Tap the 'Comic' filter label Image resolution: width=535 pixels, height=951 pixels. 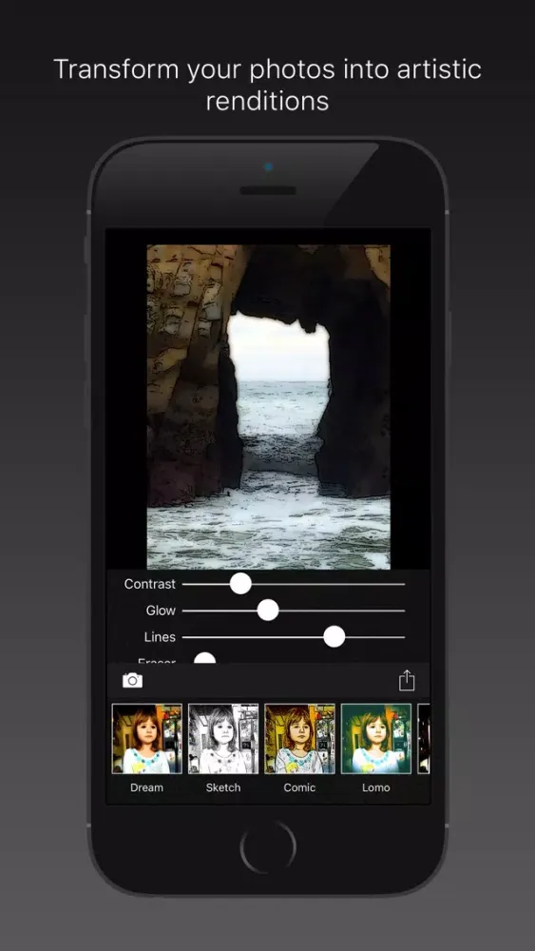(x=299, y=787)
